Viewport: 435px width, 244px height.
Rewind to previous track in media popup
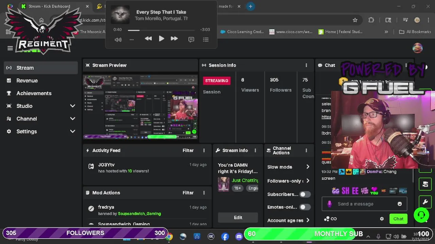point(149,39)
